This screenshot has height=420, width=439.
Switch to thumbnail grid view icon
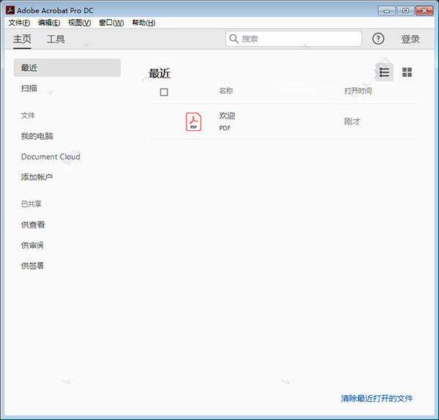407,72
